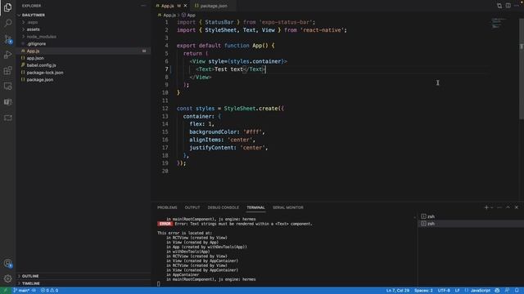Open the Remote Explorer view

(7, 87)
